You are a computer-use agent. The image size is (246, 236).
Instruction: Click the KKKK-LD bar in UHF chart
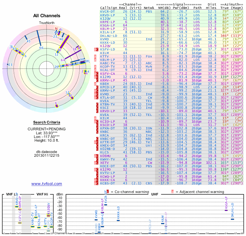point(118,220)
